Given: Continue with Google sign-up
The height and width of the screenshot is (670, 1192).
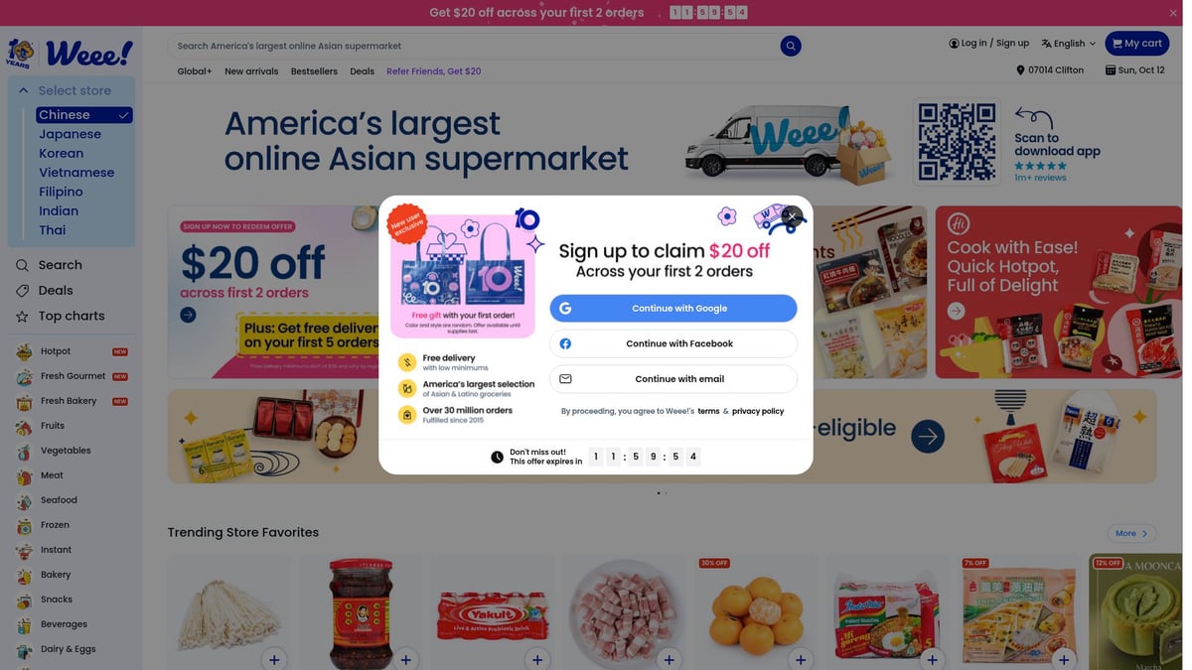Looking at the screenshot, I should point(673,309).
